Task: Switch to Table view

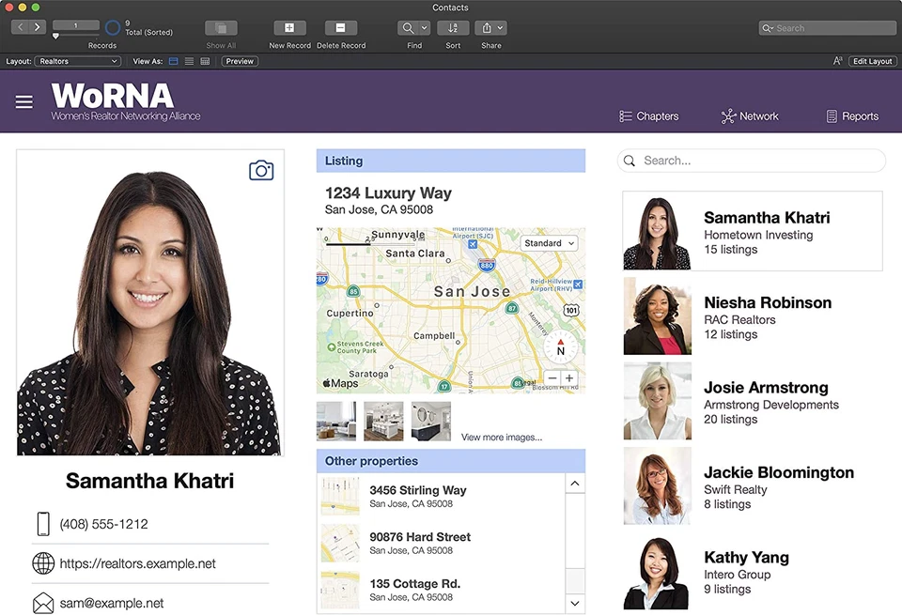Action: pyautogui.click(x=205, y=61)
